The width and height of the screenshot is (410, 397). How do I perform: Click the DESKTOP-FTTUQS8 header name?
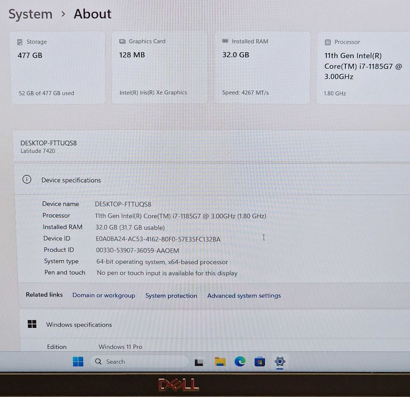pos(49,143)
